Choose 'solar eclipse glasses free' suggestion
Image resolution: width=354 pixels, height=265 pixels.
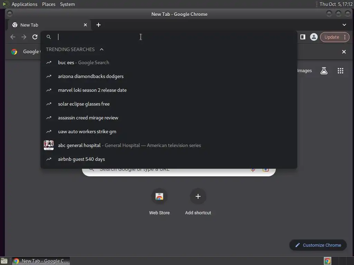tap(169, 104)
